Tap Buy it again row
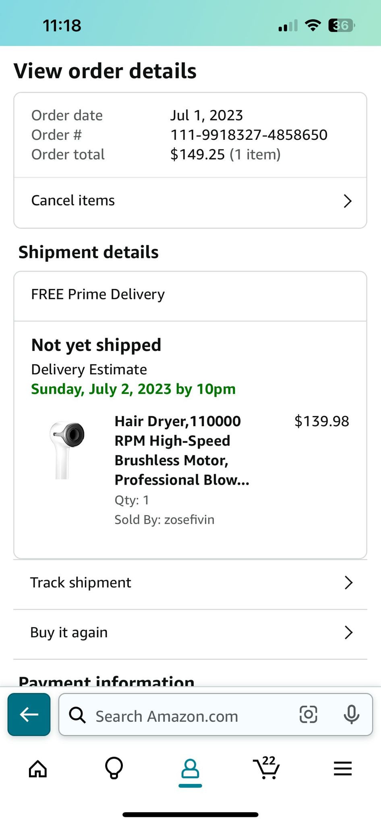Viewport: 381px width, 825px height. [69, 632]
